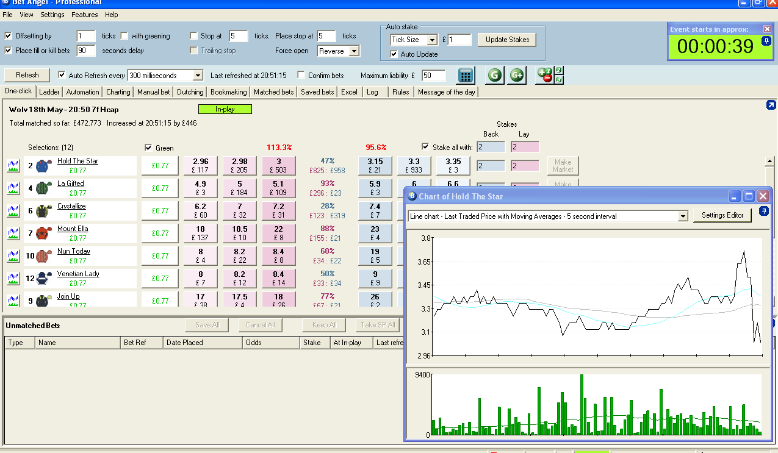Switch to the Dutching tab
This screenshot has height=453, width=778.
190,92
